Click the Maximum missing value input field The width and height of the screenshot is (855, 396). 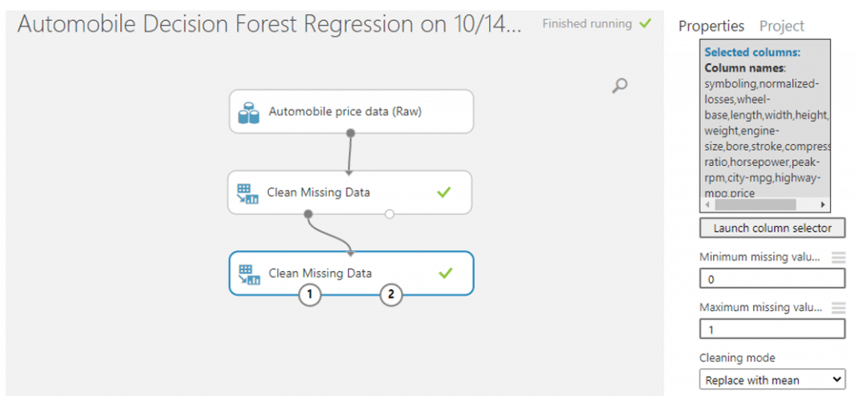[x=772, y=329]
